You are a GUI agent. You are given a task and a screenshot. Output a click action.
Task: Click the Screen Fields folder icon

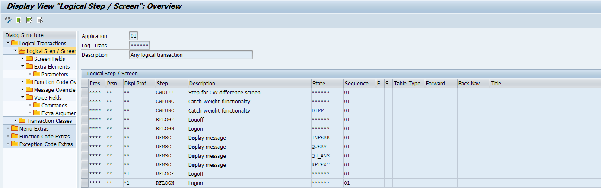click(29, 59)
